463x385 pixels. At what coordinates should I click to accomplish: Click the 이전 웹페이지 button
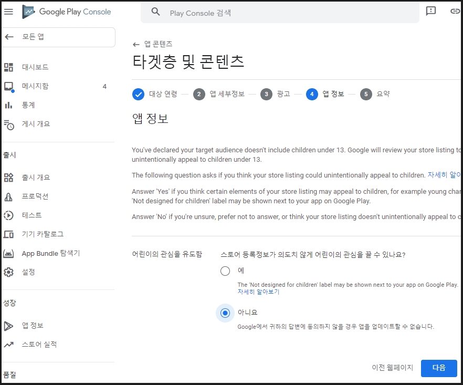click(x=392, y=368)
